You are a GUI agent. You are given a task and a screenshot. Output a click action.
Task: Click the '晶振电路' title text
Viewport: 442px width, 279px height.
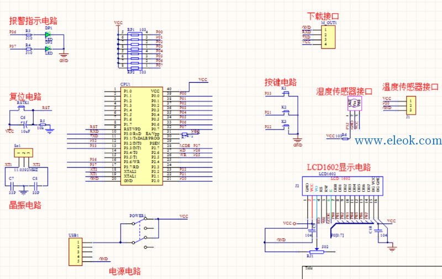click(x=25, y=205)
